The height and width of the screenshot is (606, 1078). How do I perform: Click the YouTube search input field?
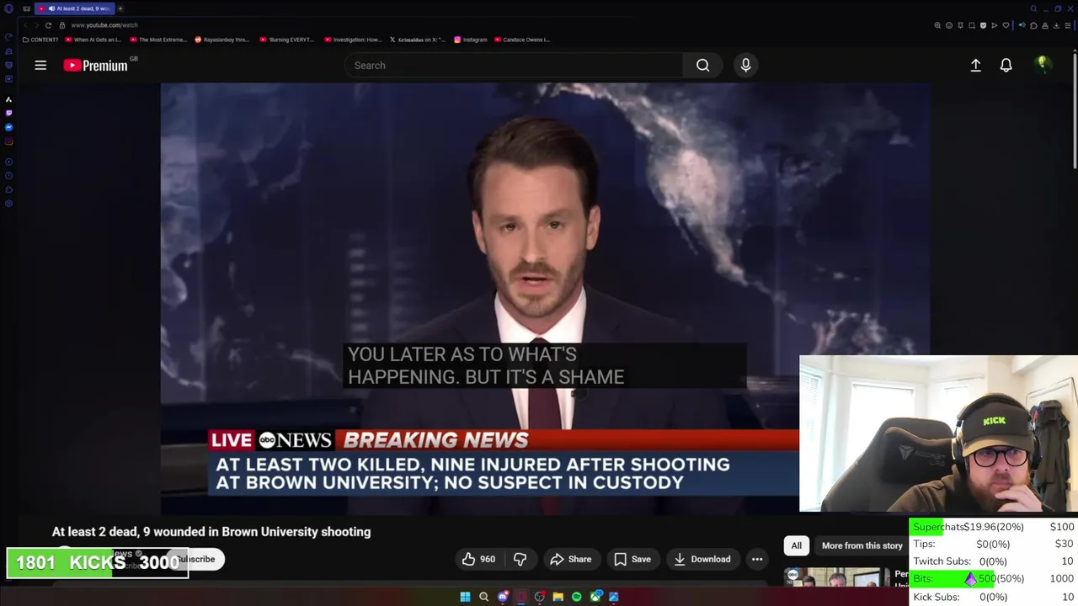514,65
